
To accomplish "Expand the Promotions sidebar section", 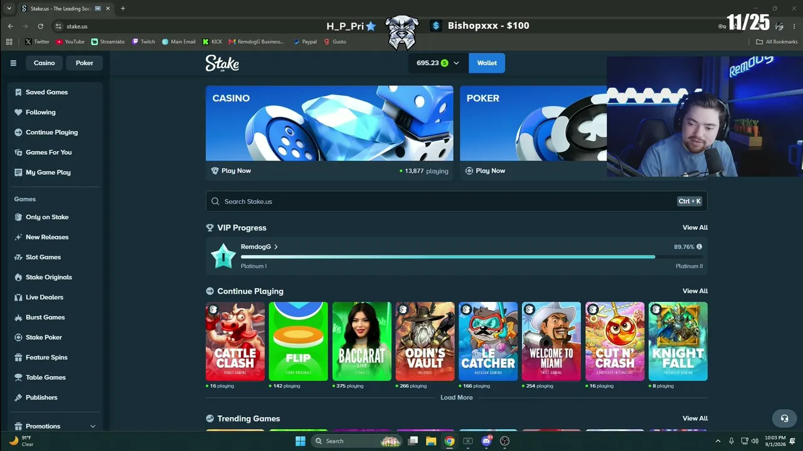I will click(x=93, y=427).
